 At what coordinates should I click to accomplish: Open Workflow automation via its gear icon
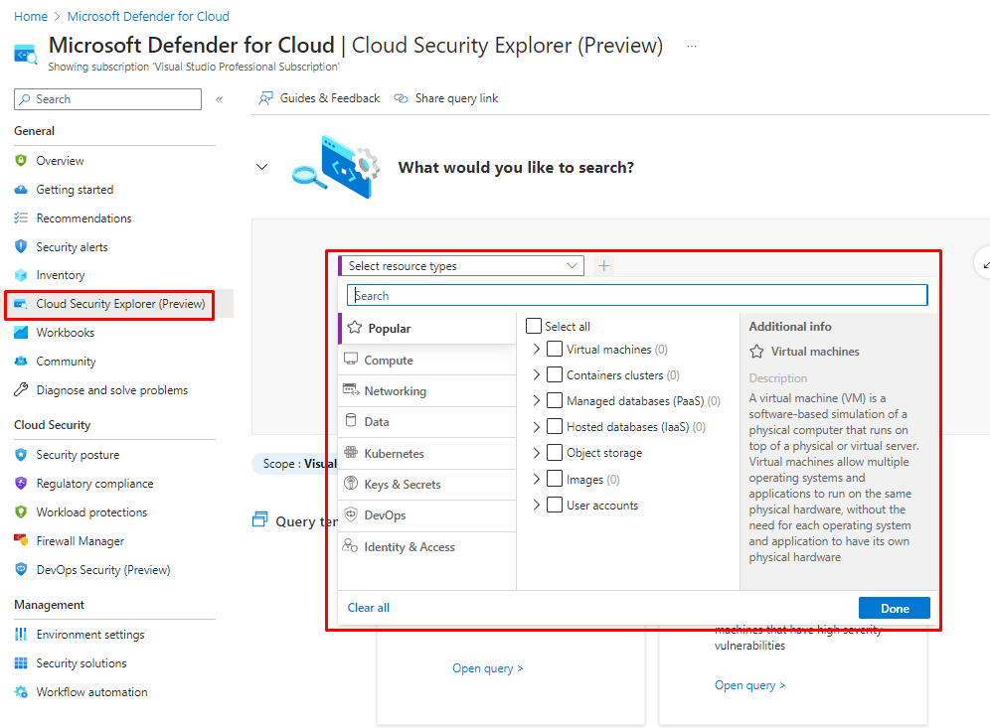point(21,692)
